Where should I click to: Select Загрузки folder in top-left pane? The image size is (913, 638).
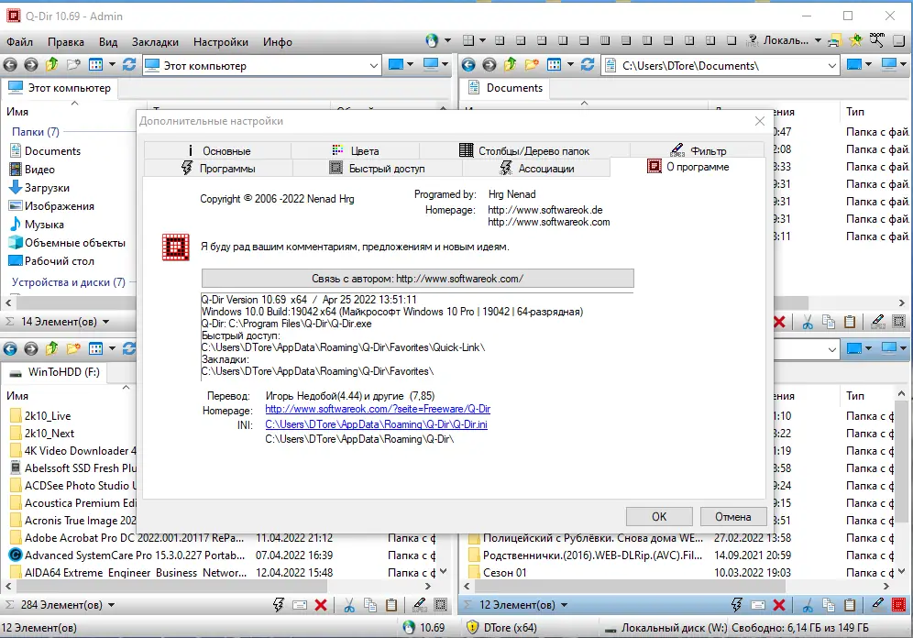point(39,188)
